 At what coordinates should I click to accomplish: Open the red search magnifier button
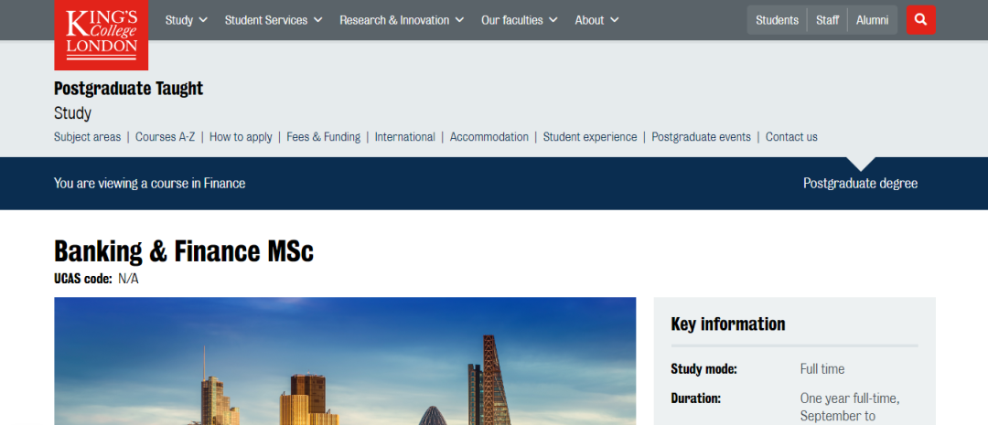[920, 19]
